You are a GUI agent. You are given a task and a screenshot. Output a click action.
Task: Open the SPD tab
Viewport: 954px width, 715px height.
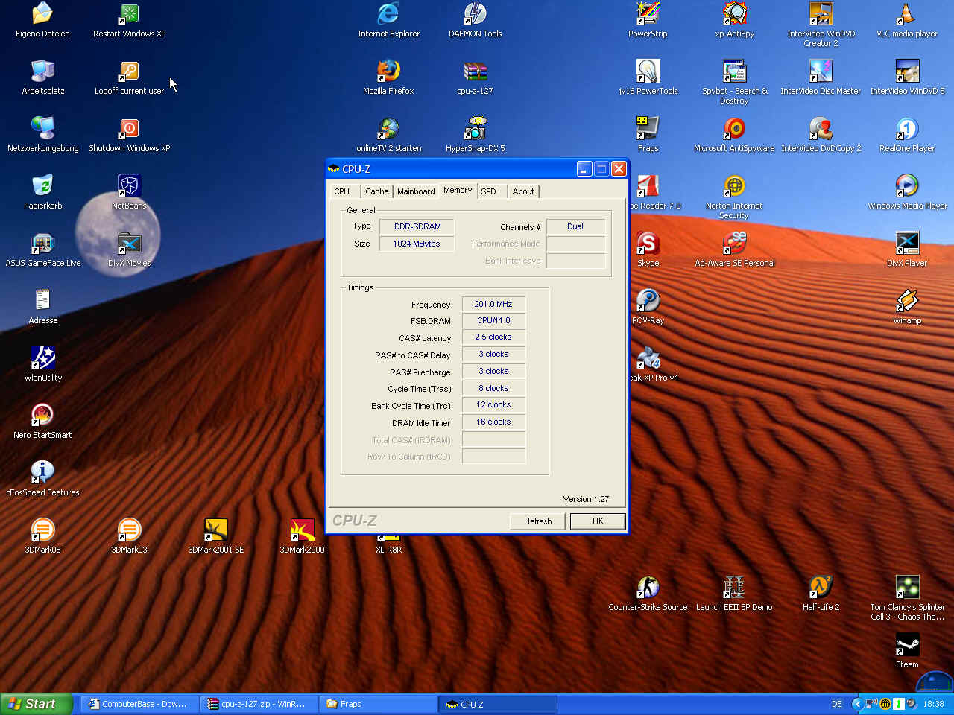489,191
